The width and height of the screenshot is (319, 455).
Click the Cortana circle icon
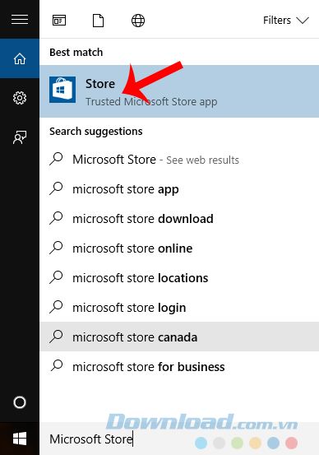[20, 402]
